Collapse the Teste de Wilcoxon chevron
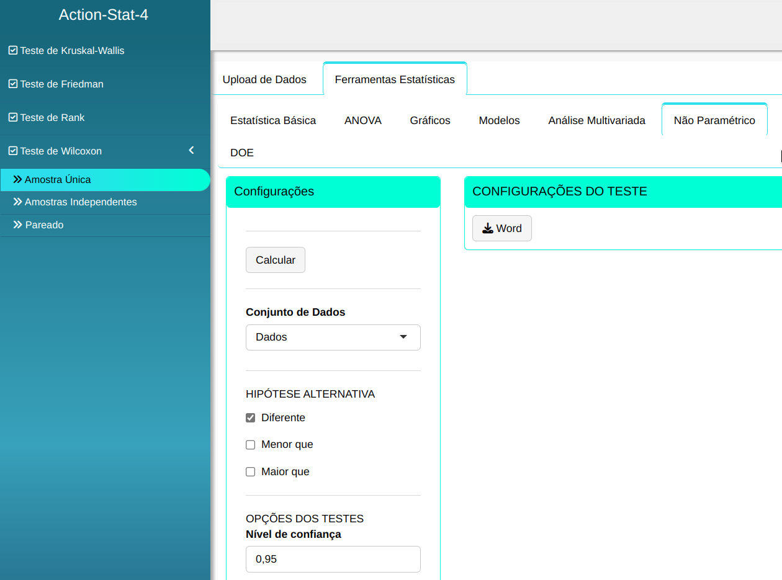782x580 pixels. click(x=192, y=151)
